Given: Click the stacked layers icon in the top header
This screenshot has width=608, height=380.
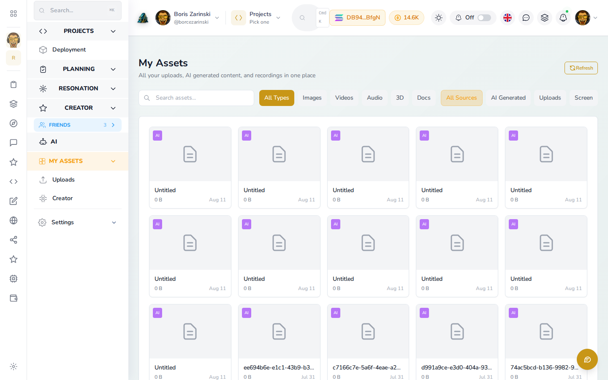Looking at the screenshot, I should tap(545, 18).
